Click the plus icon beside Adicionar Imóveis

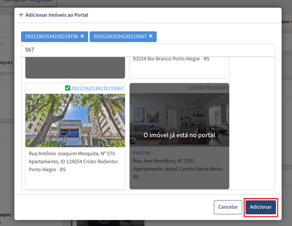click(x=21, y=15)
